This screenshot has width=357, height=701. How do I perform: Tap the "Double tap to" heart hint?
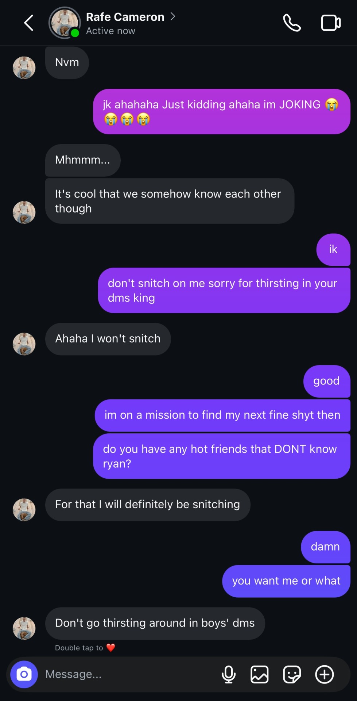[x=85, y=648]
